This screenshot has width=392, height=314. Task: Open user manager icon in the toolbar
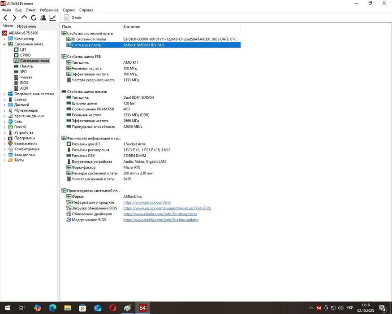tap(43, 18)
